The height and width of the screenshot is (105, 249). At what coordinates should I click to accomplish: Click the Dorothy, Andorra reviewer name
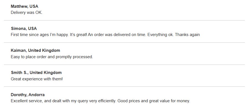tap(28, 95)
